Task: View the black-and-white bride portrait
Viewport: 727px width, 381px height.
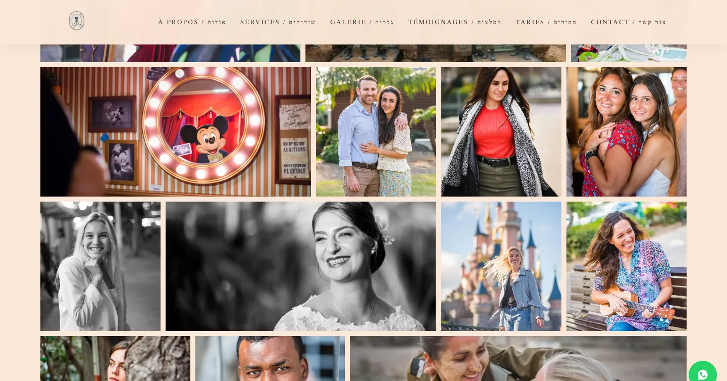Action: (300, 266)
